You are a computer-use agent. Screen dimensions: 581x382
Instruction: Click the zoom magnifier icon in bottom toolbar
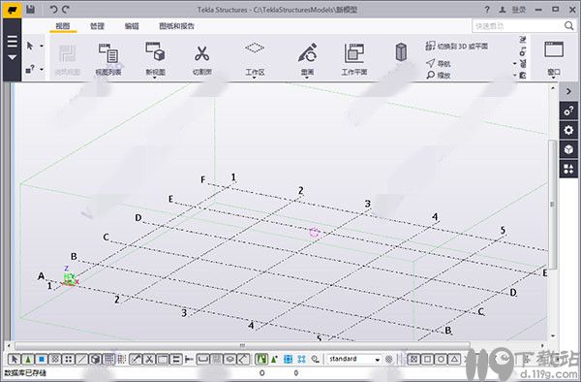tap(316, 359)
